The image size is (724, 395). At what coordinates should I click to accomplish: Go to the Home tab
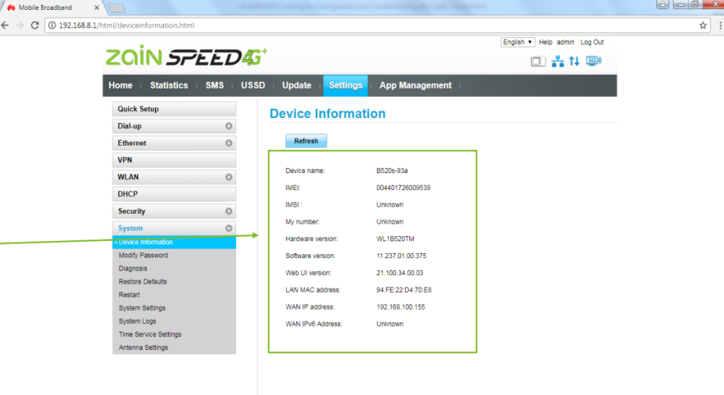[120, 86]
